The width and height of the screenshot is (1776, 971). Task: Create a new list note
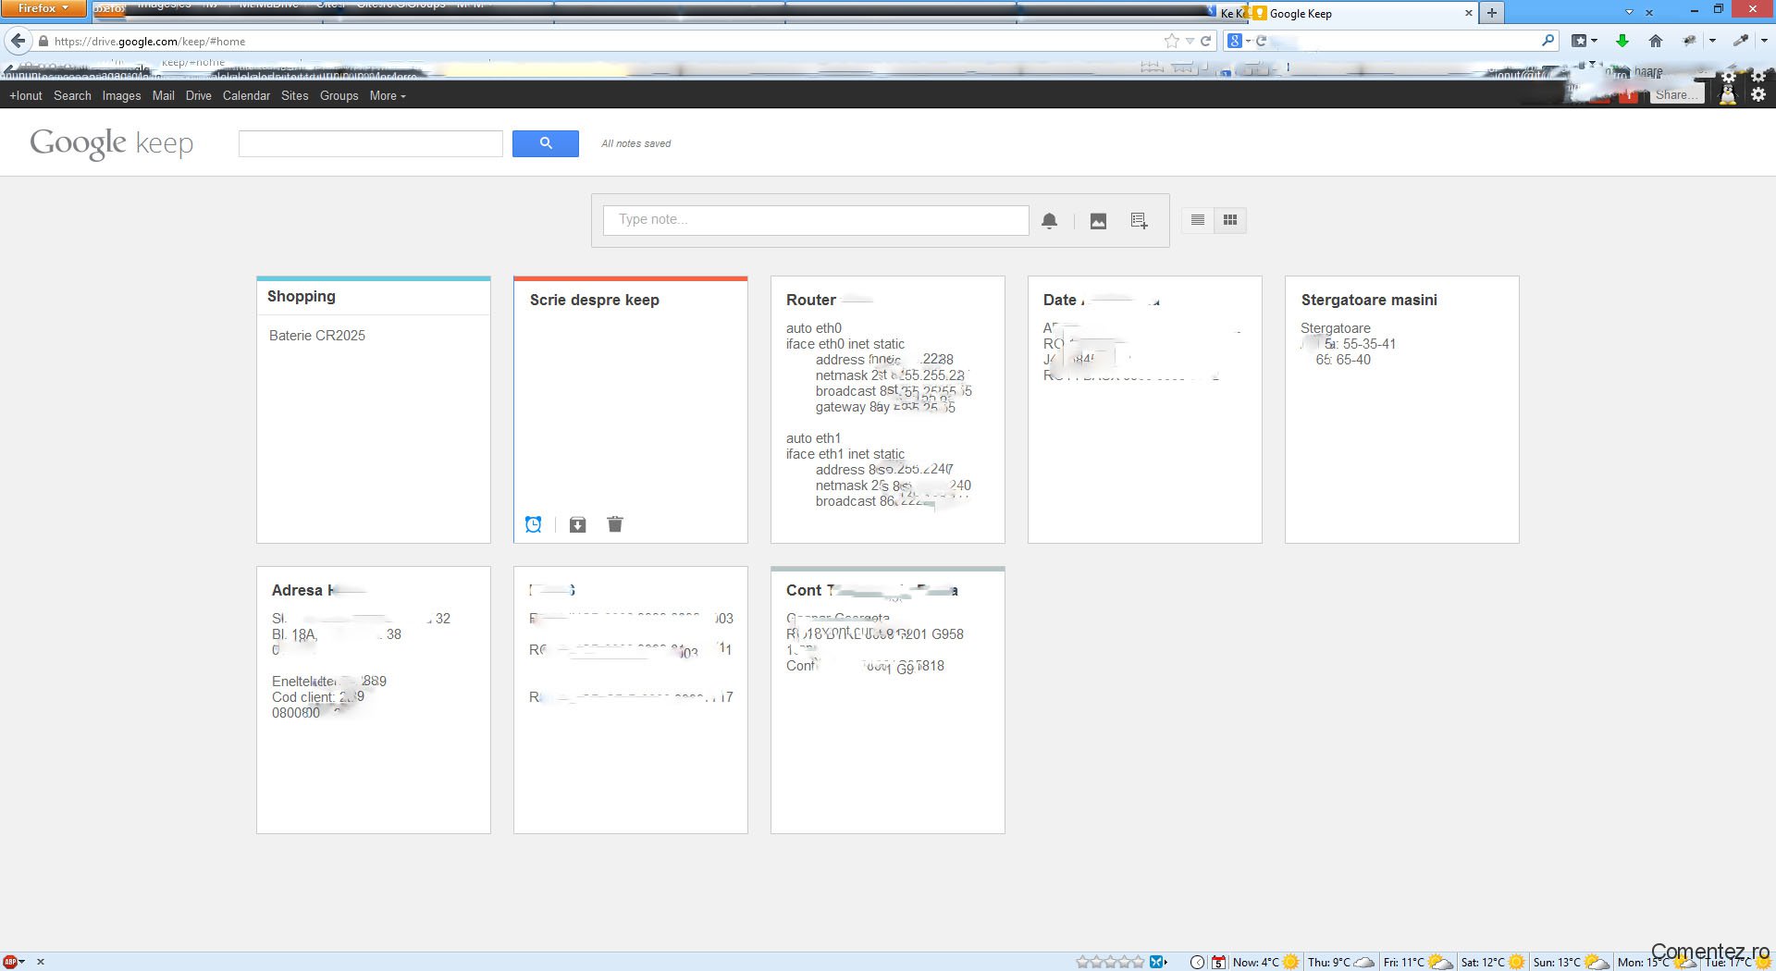click(x=1140, y=221)
